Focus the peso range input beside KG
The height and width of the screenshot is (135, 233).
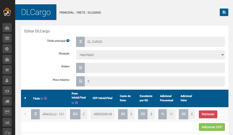click(x=84, y=114)
